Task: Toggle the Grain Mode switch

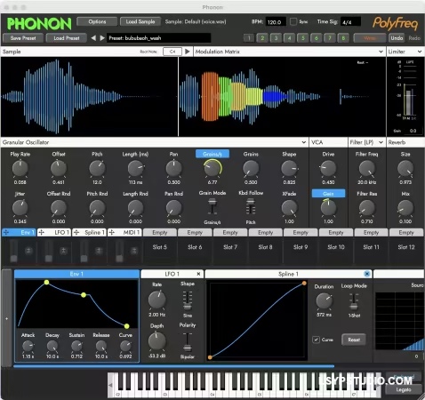Action: (212, 206)
